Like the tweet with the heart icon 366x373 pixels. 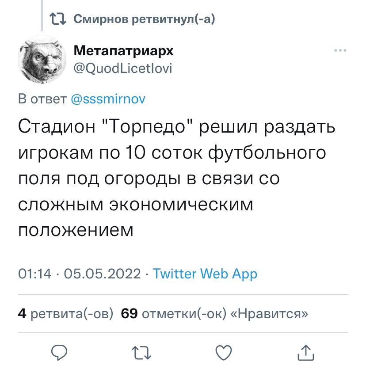pyautogui.click(x=224, y=352)
